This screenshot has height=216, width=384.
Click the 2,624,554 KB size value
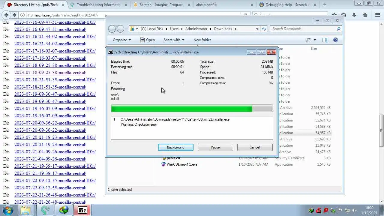coord(321,108)
